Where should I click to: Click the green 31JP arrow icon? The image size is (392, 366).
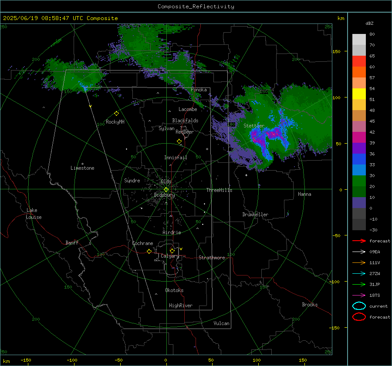359,284
